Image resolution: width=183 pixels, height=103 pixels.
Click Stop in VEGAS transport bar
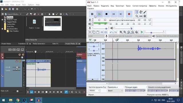[46, 92]
